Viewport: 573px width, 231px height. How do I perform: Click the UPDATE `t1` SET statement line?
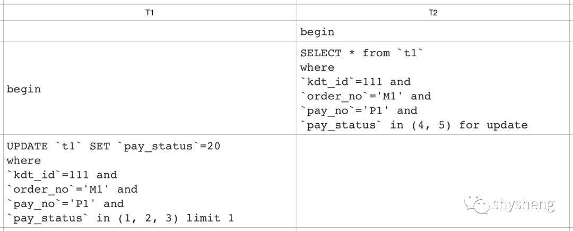(x=114, y=146)
